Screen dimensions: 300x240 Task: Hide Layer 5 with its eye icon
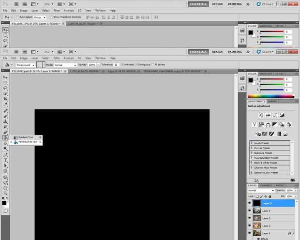pyautogui.click(x=250, y=203)
